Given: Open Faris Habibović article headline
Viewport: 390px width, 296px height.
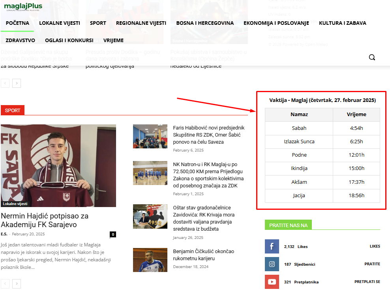Looking at the screenshot, I should pos(208,135).
